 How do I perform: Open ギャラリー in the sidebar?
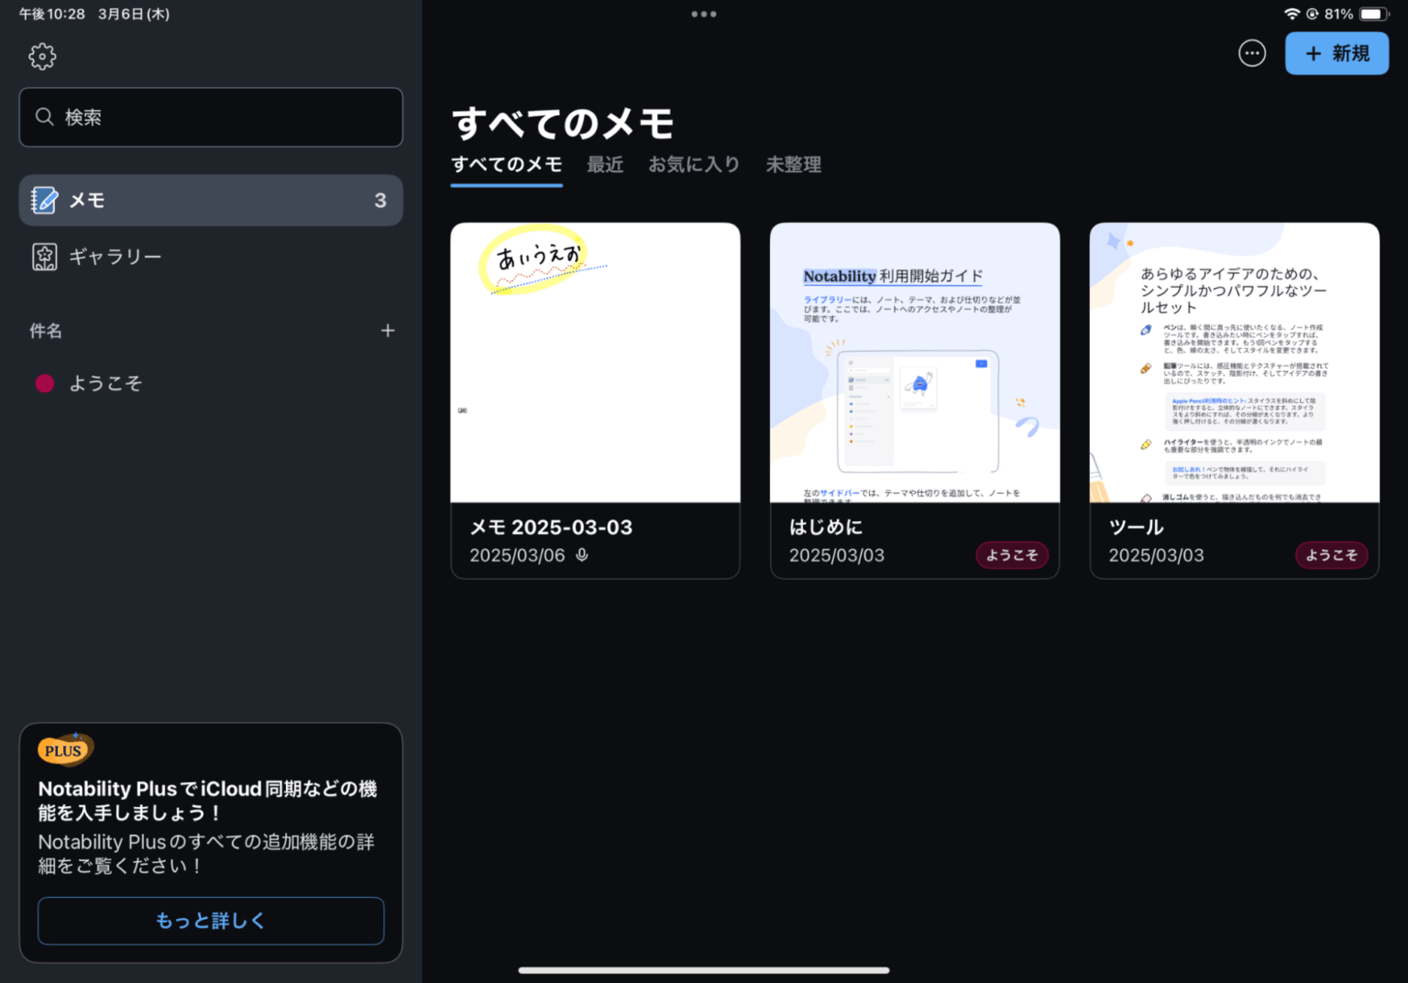pyautogui.click(x=211, y=257)
